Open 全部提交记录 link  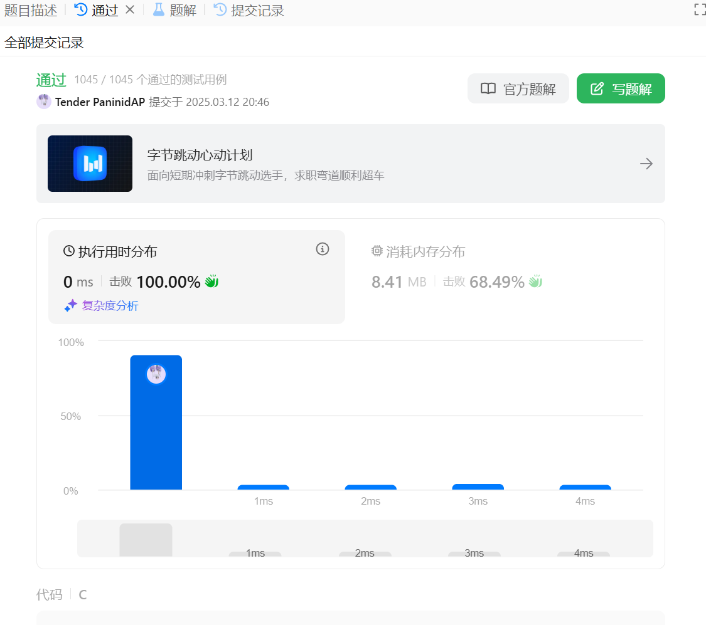coord(44,43)
